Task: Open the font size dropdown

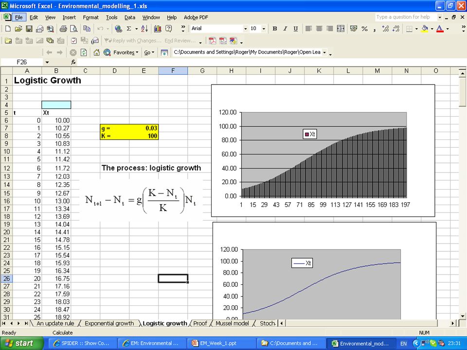Action: [264, 29]
